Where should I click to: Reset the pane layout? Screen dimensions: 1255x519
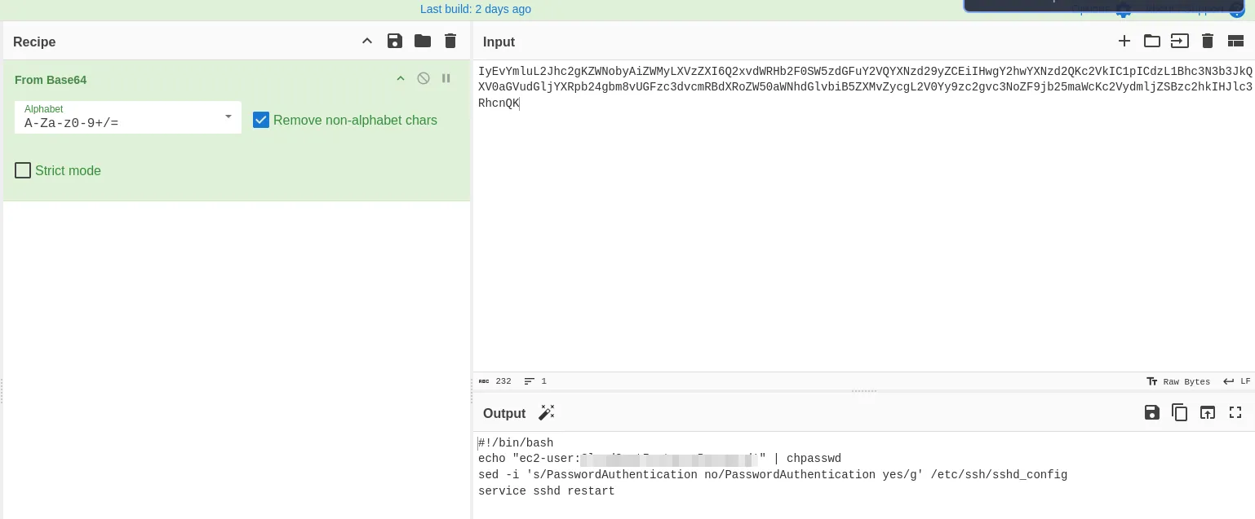click(1235, 42)
